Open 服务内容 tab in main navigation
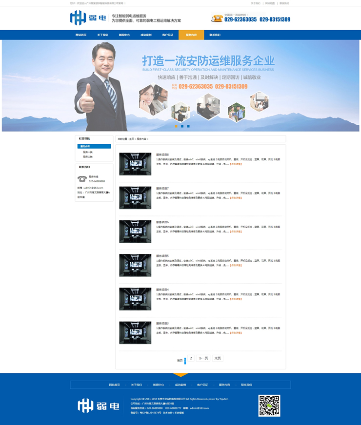 191,35
